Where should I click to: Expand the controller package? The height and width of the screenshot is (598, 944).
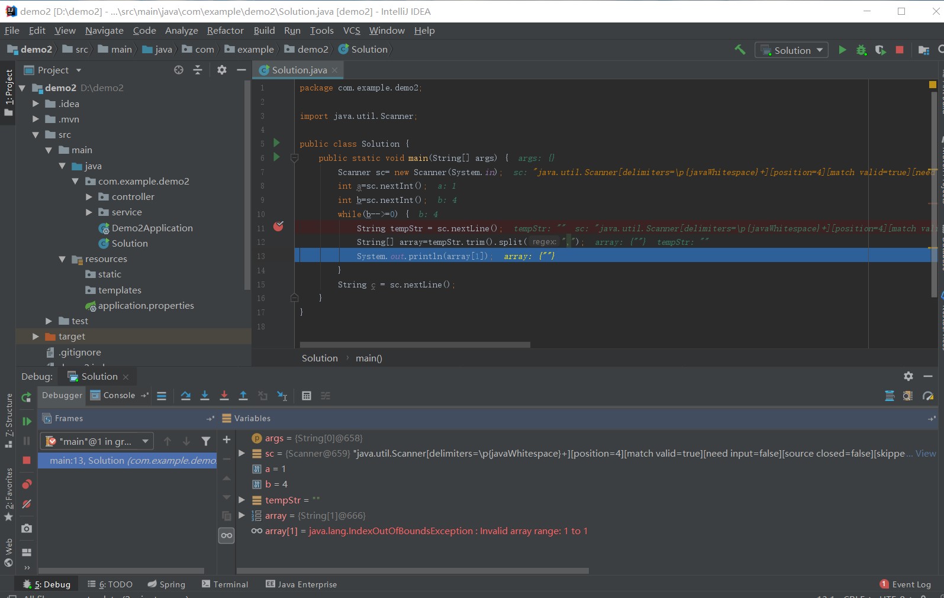coord(89,196)
